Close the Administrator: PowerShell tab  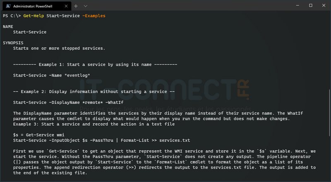tap(65, 6)
